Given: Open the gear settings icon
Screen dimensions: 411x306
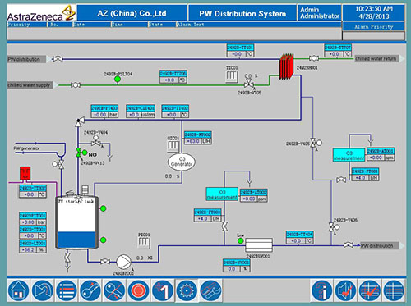Looking at the screenshot, I should click(187, 290).
